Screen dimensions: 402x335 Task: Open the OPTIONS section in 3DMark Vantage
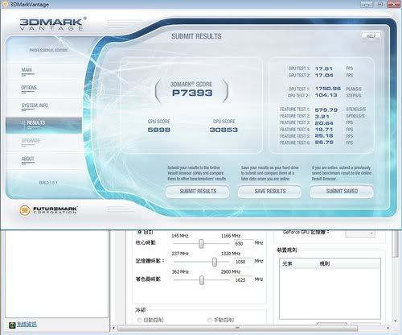29,88
